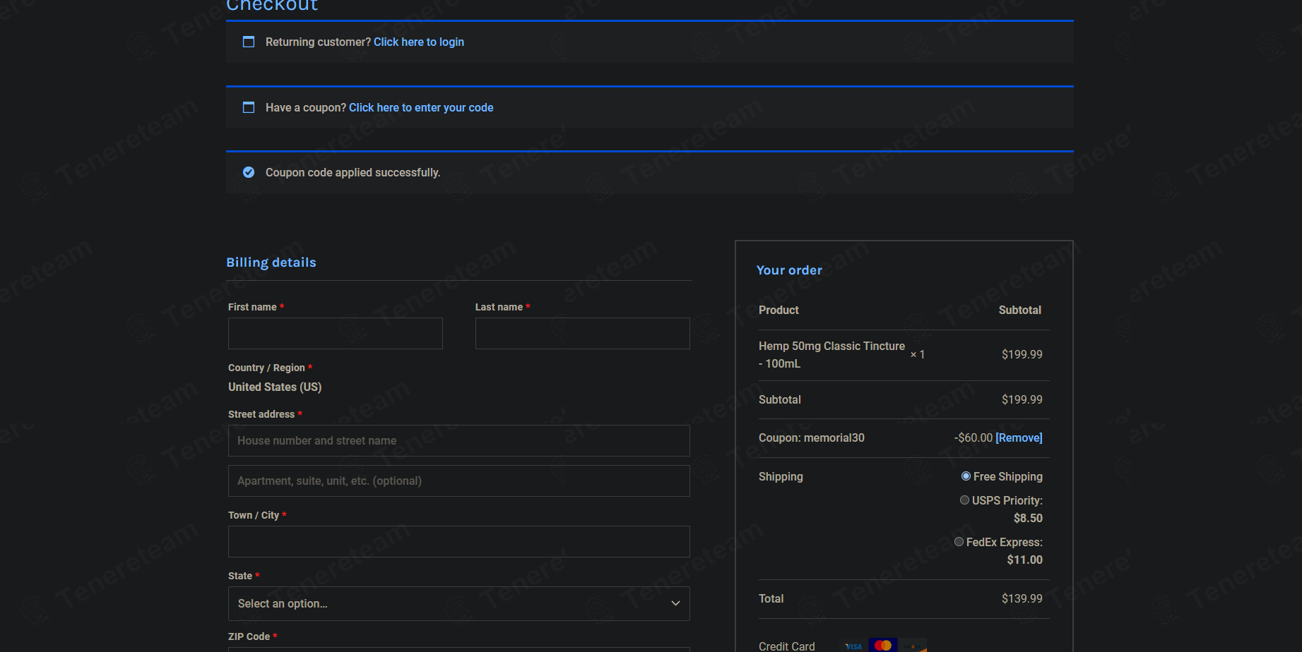This screenshot has height=652, width=1302.
Task: Click the window icon beside Returning customer
Action: point(249,42)
